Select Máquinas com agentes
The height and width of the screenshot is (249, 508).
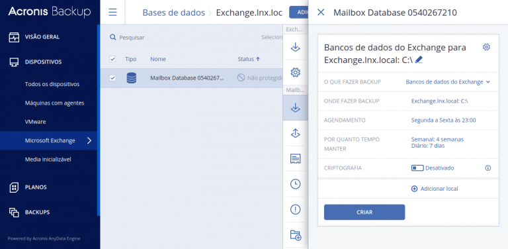click(54, 103)
